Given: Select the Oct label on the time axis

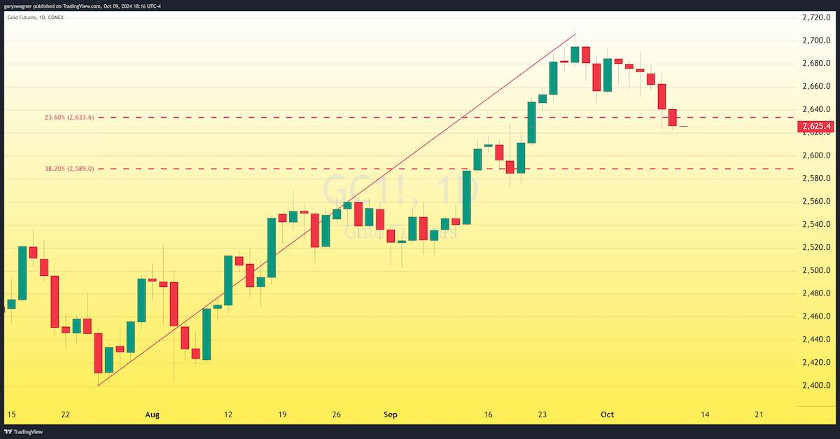Looking at the screenshot, I should 608,414.
